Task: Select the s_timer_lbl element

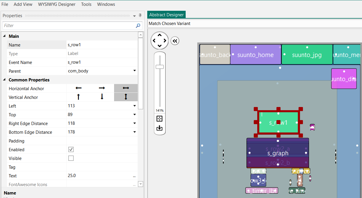Action: click(262, 191)
